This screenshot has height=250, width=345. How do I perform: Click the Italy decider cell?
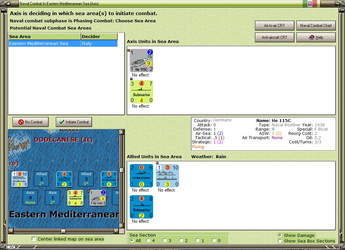[x=99, y=44]
